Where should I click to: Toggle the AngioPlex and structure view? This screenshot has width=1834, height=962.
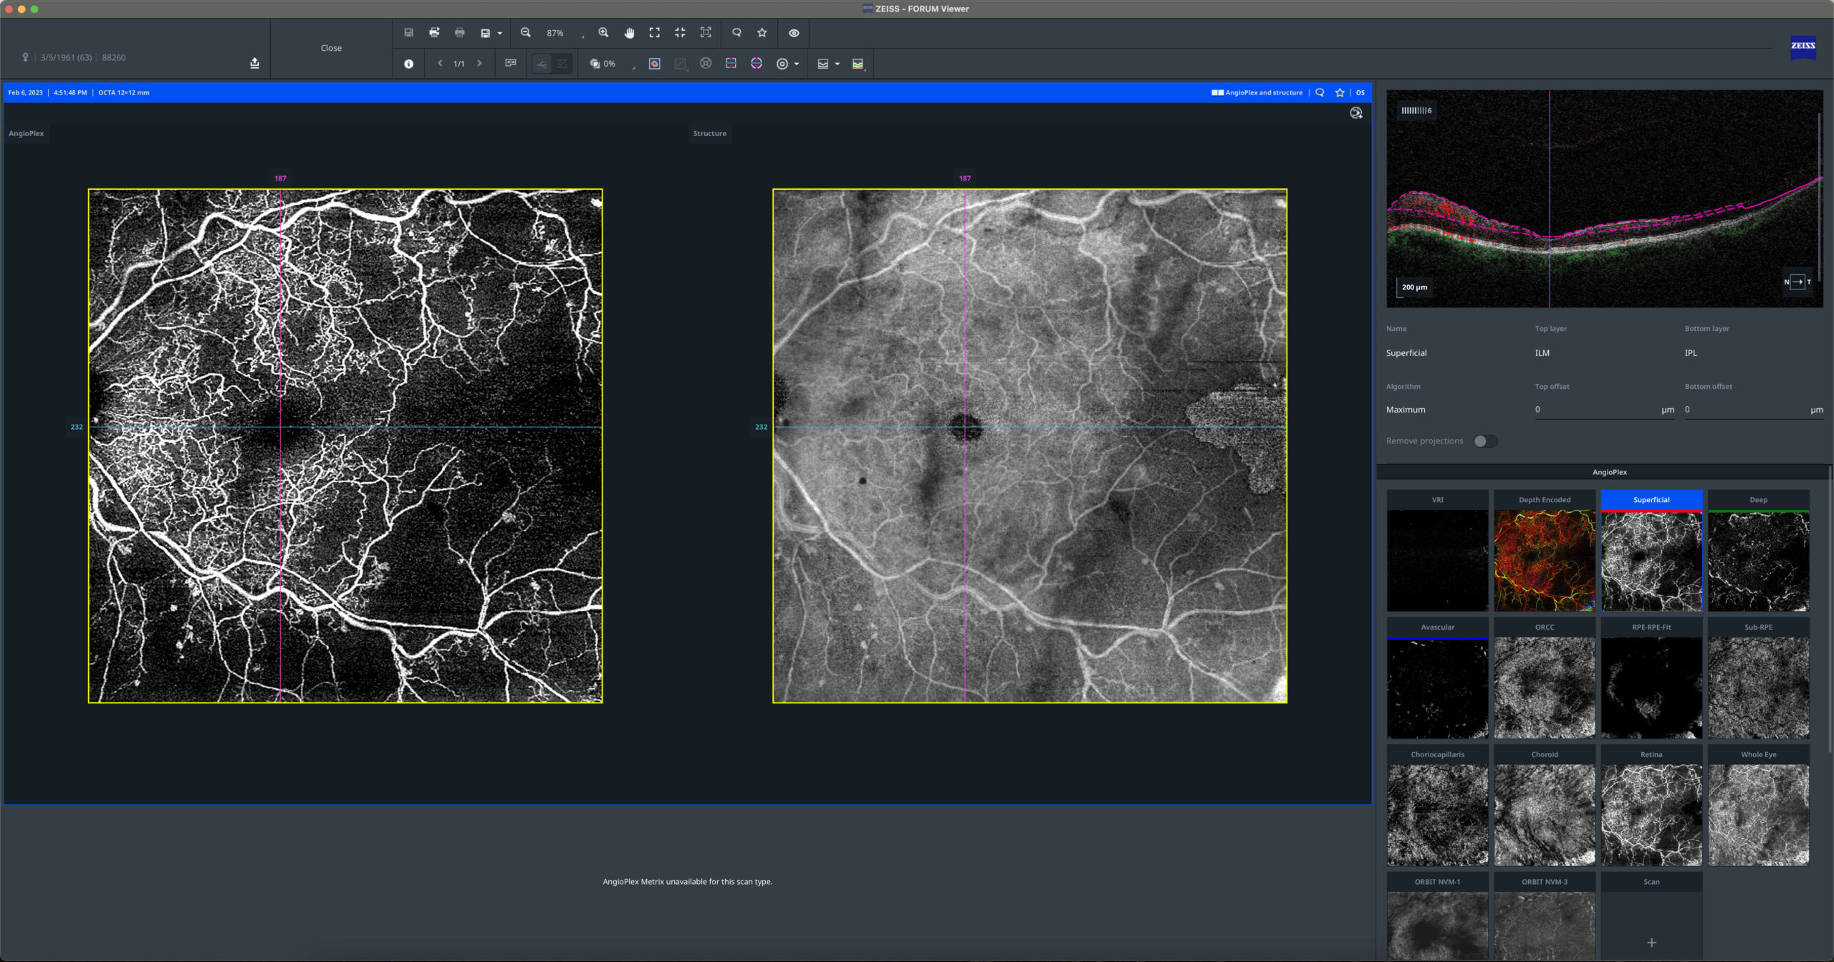coord(1216,93)
